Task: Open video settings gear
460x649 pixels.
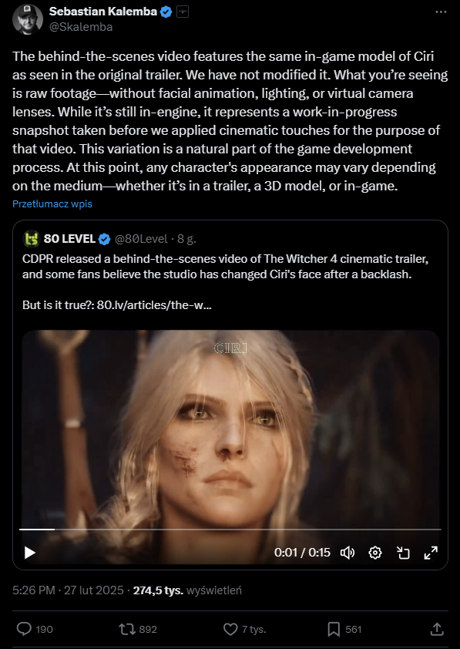Action: click(375, 553)
